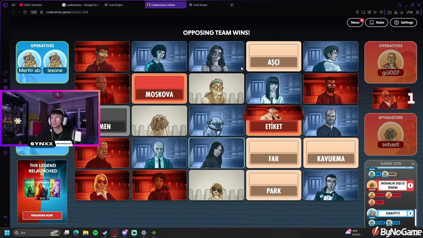Open the workspaces icon in tab bar
This screenshot has height=238, width=423.
(13, 5)
